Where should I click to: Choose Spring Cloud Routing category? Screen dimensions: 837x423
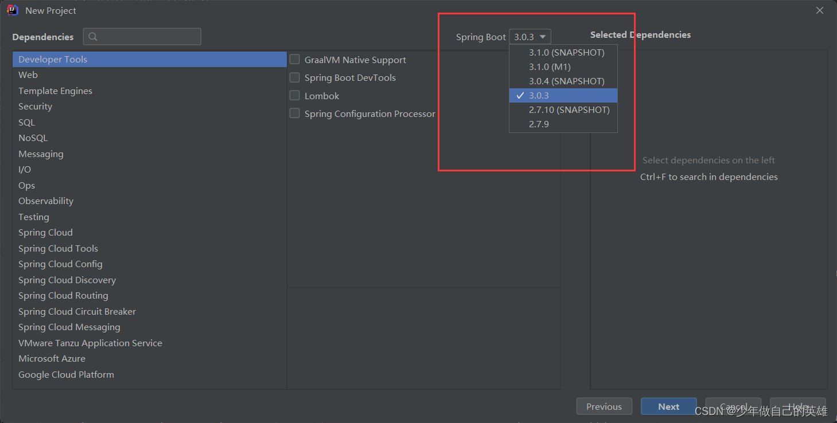(150, 296)
